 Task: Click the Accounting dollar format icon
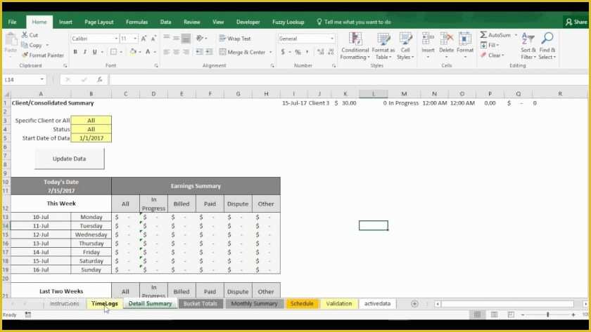pyautogui.click(x=283, y=52)
